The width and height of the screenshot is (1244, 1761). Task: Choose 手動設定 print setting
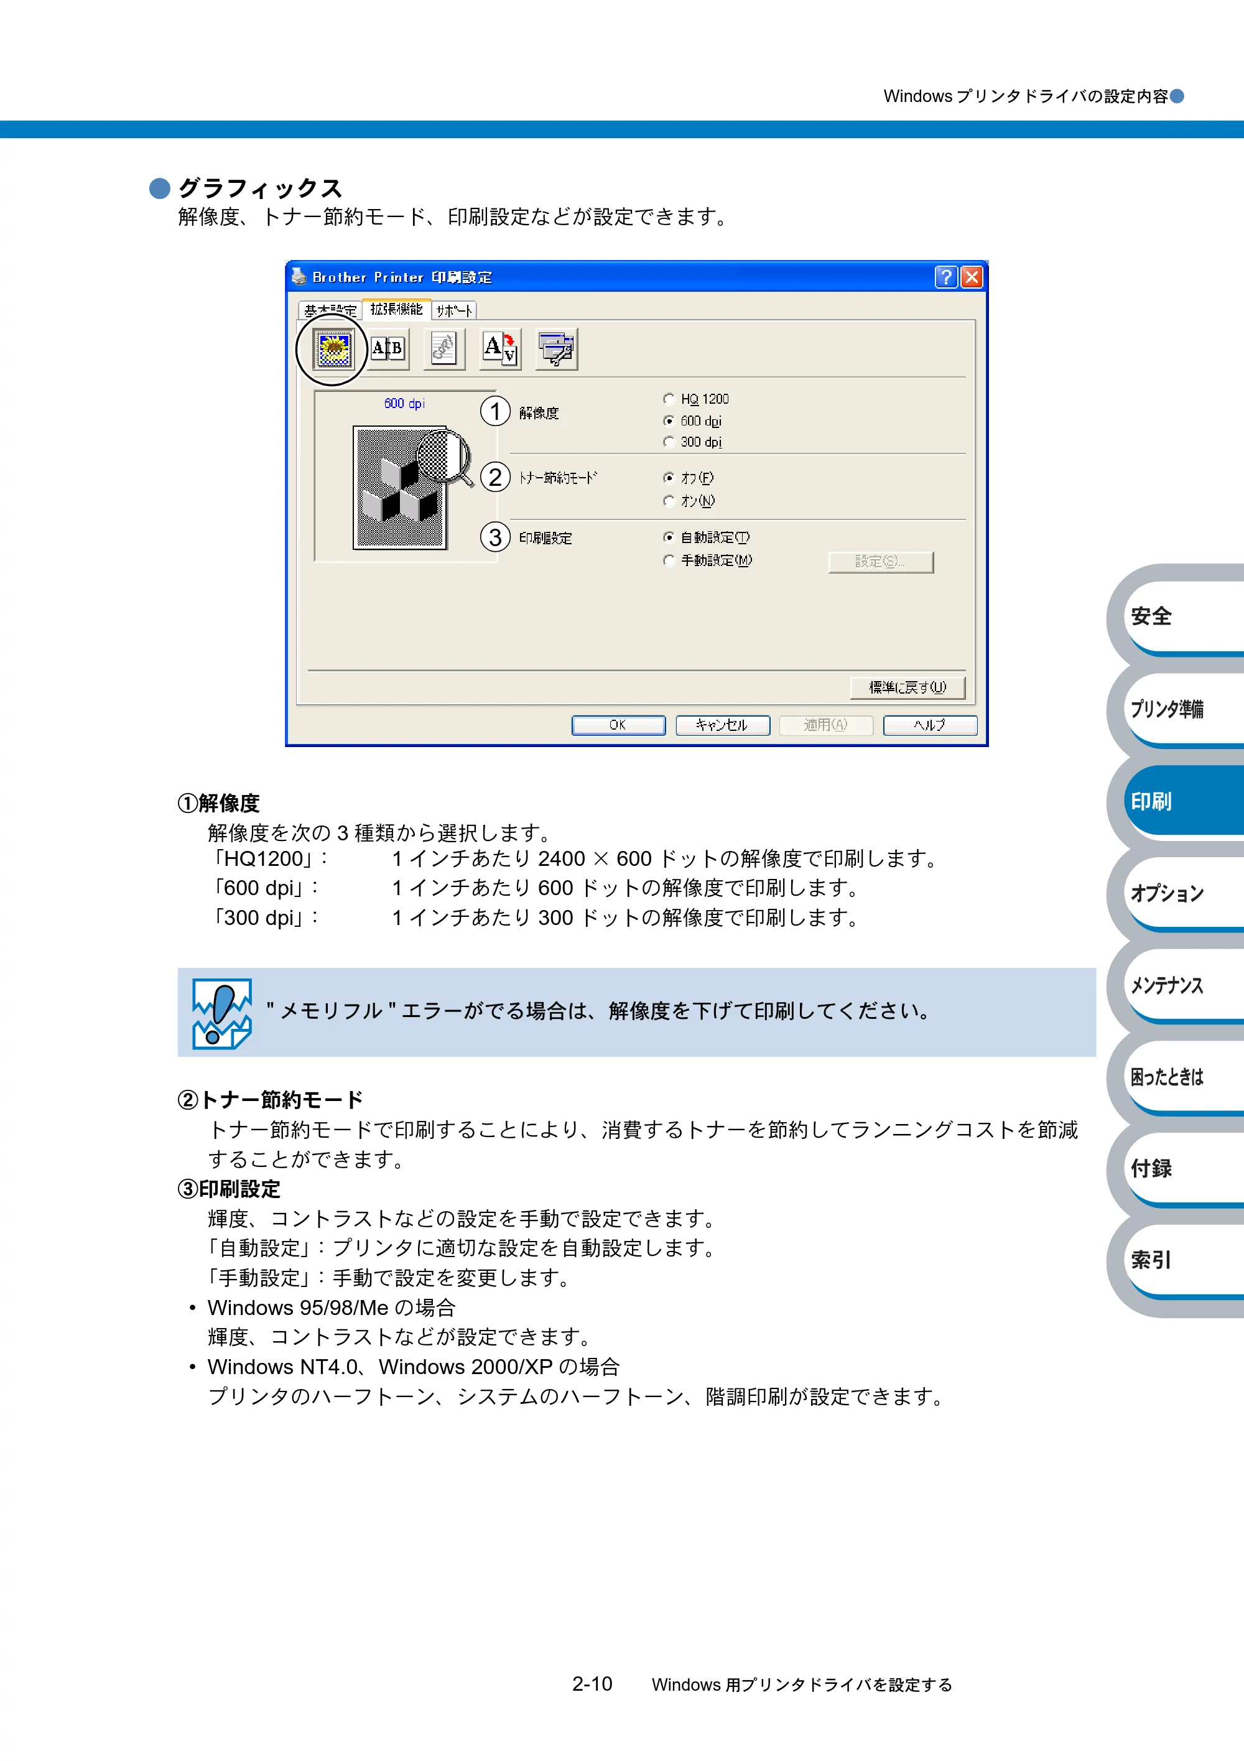coord(708,560)
